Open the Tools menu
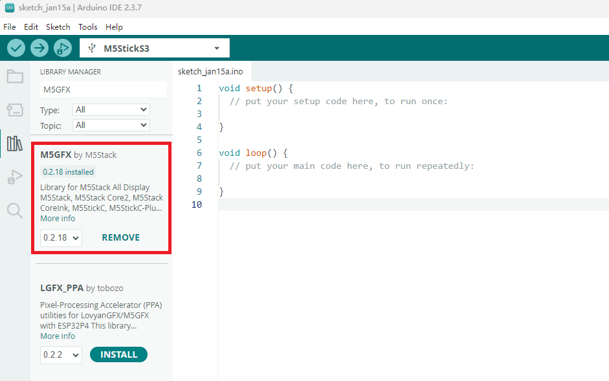Screen dimensions: 609x381 pos(87,27)
